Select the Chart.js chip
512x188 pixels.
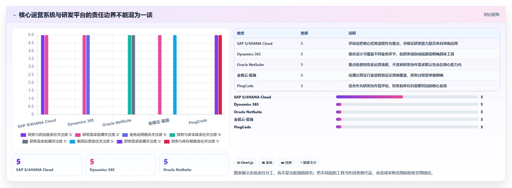coord(245,163)
